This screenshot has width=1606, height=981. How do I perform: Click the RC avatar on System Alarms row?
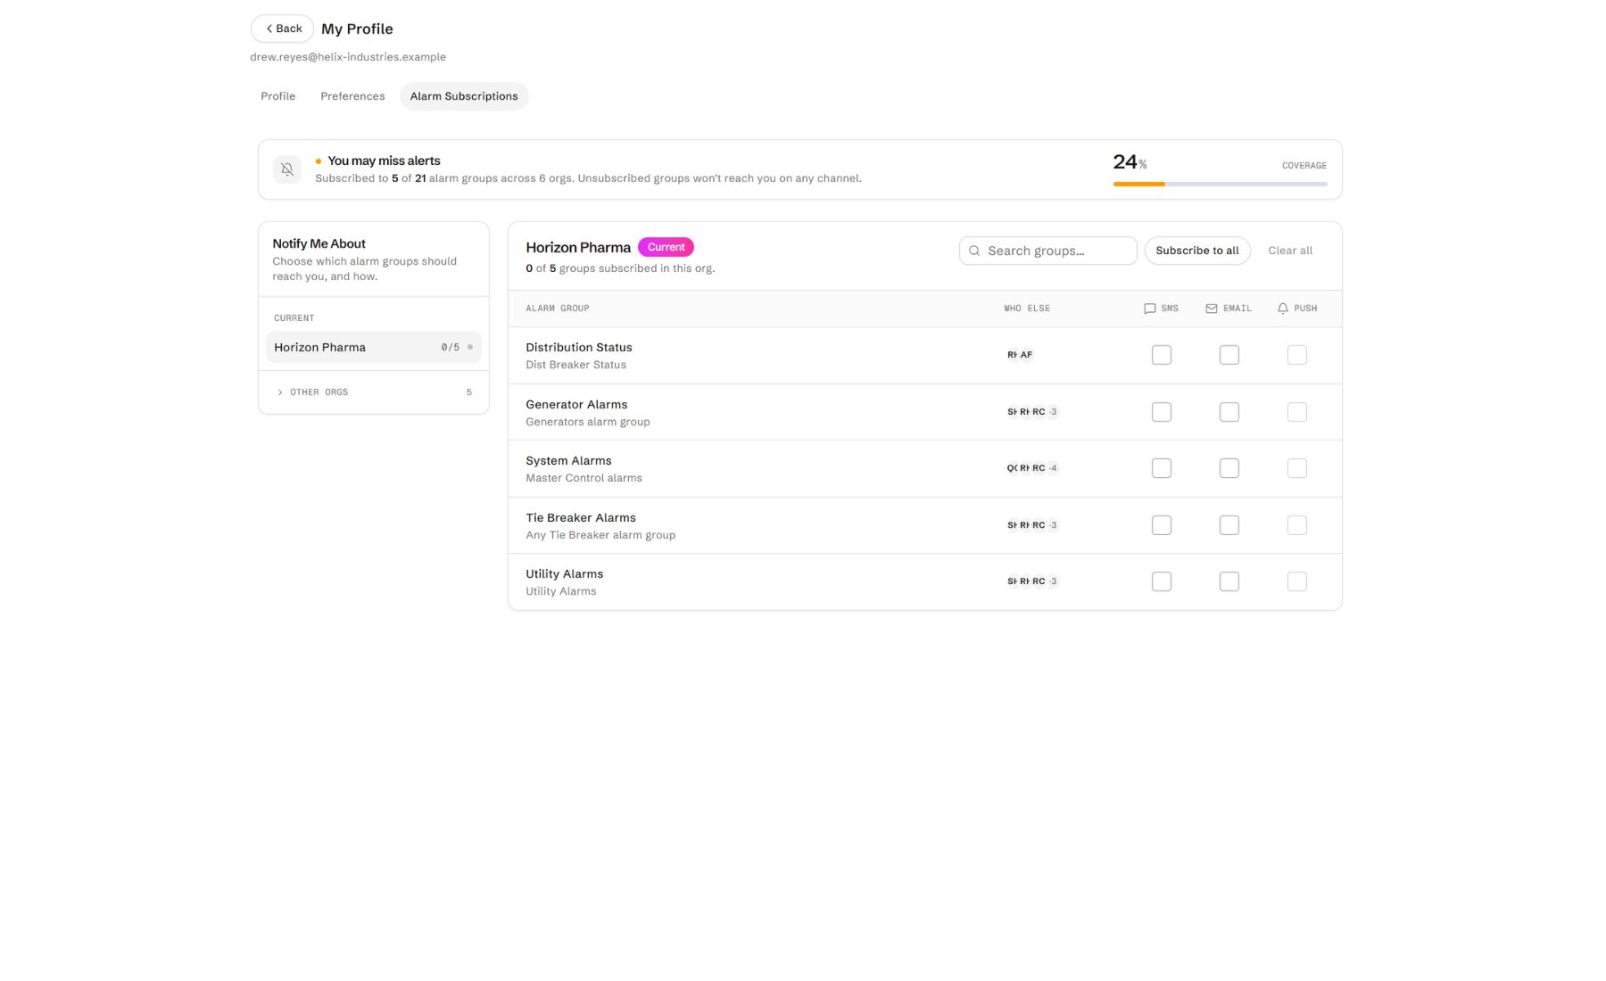pyautogui.click(x=1039, y=468)
